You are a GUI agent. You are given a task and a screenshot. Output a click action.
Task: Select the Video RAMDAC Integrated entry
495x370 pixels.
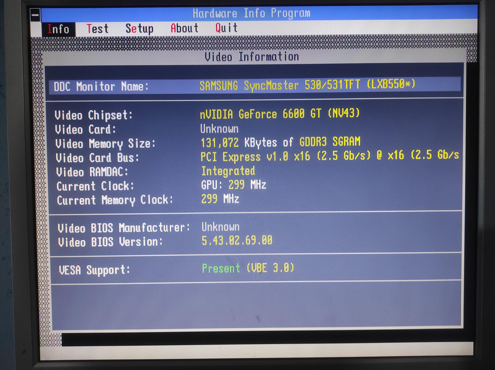(x=228, y=171)
